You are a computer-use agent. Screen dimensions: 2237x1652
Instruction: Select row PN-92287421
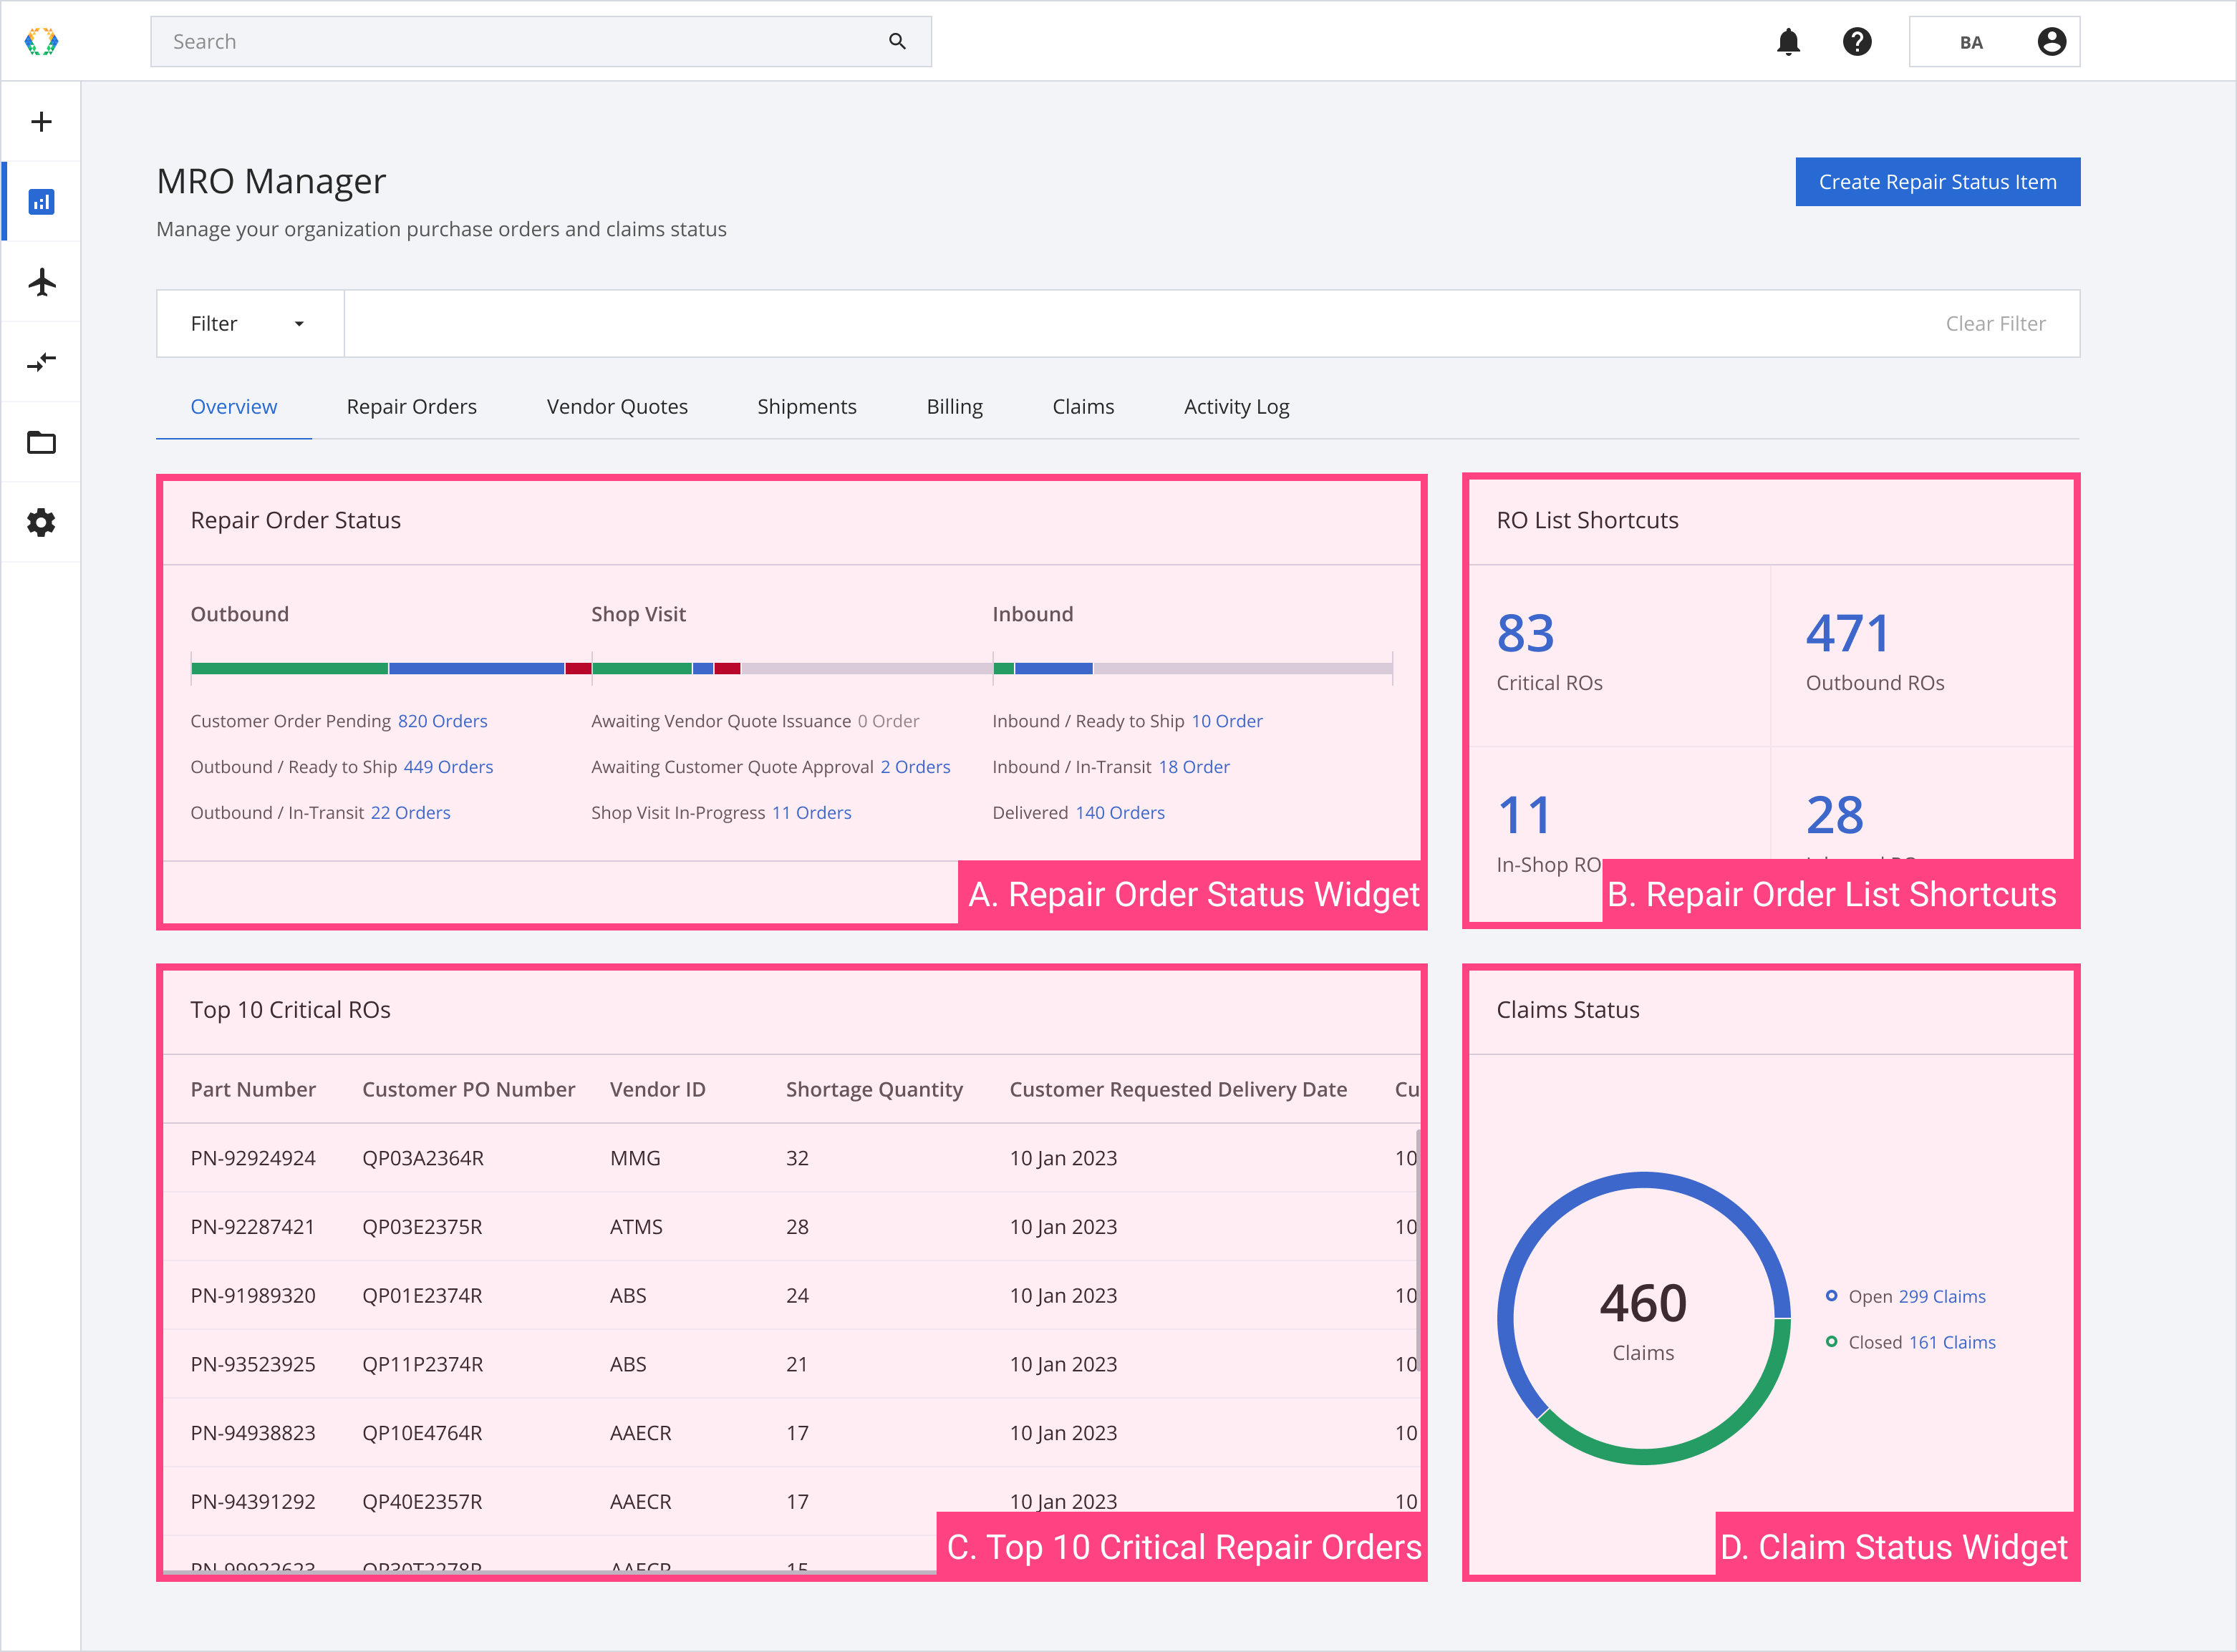[791, 1227]
